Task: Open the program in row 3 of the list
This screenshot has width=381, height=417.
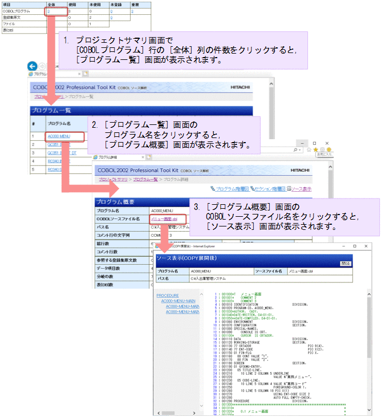Action: 62,153
